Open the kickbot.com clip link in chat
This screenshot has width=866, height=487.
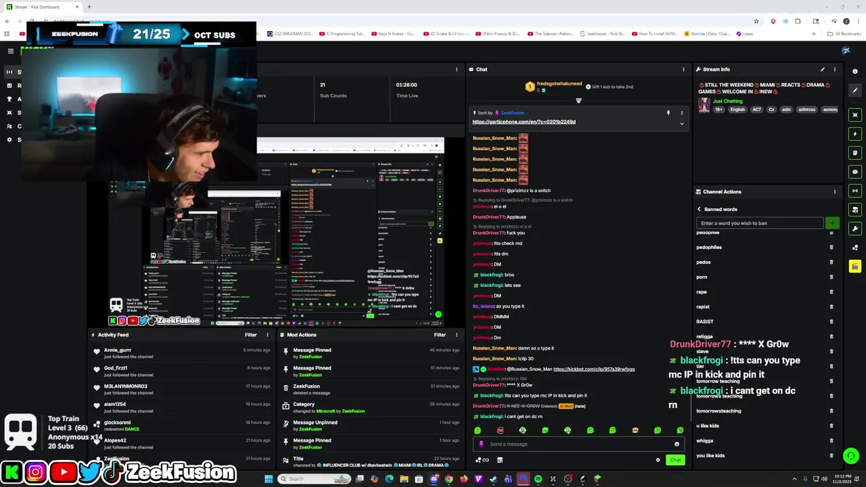coord(594,369)
